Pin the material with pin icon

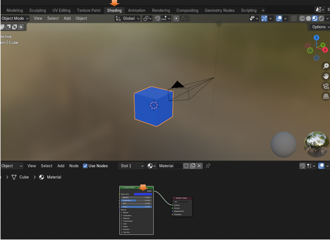(208, 166)
